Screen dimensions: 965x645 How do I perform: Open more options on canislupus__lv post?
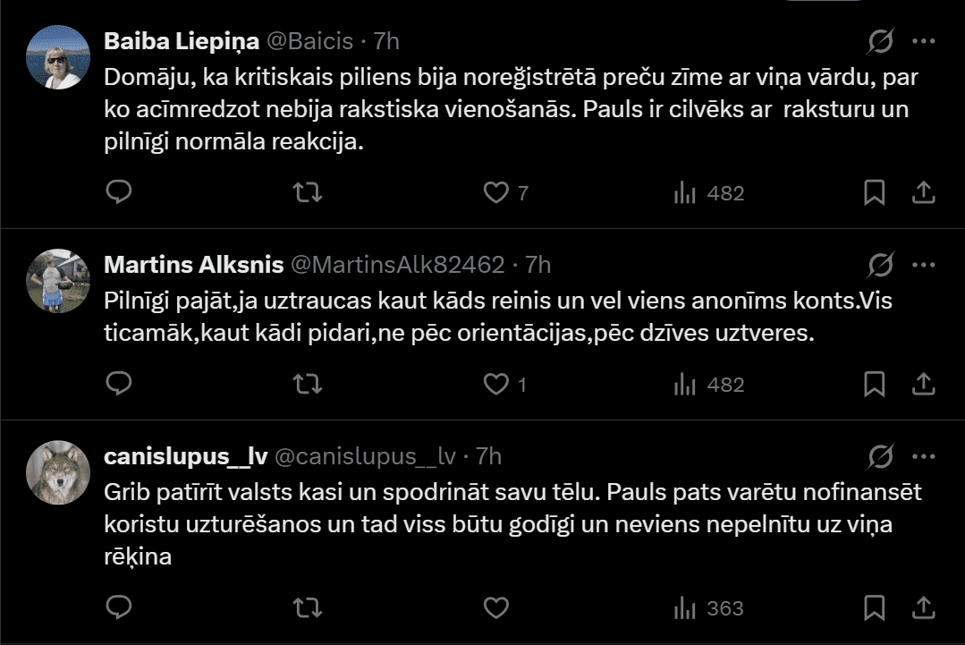click(923, 457)
